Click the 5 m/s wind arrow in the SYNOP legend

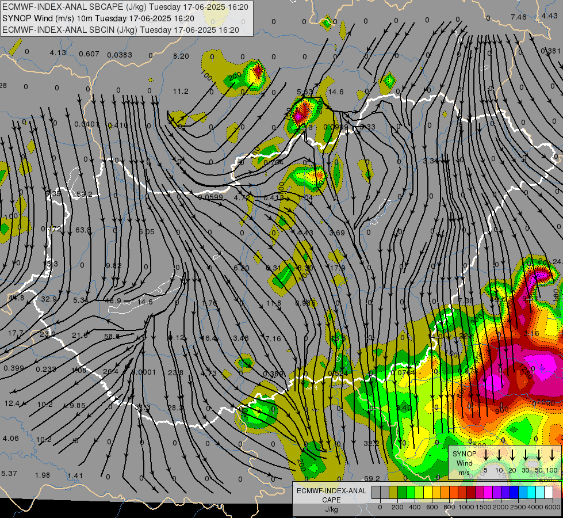(485, 455)
